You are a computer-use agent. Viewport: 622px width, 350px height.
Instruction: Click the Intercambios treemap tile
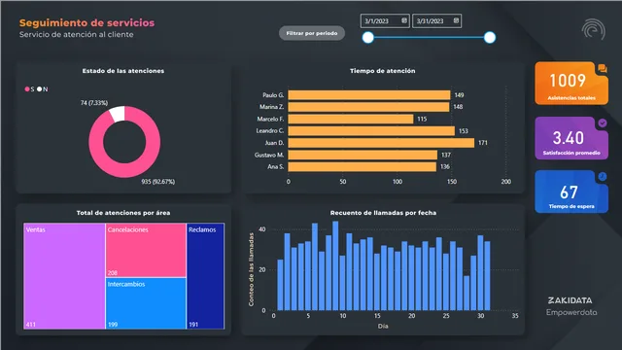point(146,303)
